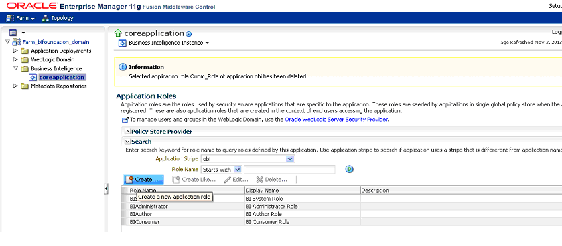Viewport: 562px width, 246px height.
Task: Click the BI Administrator Role cell
Action: point(303,207)
